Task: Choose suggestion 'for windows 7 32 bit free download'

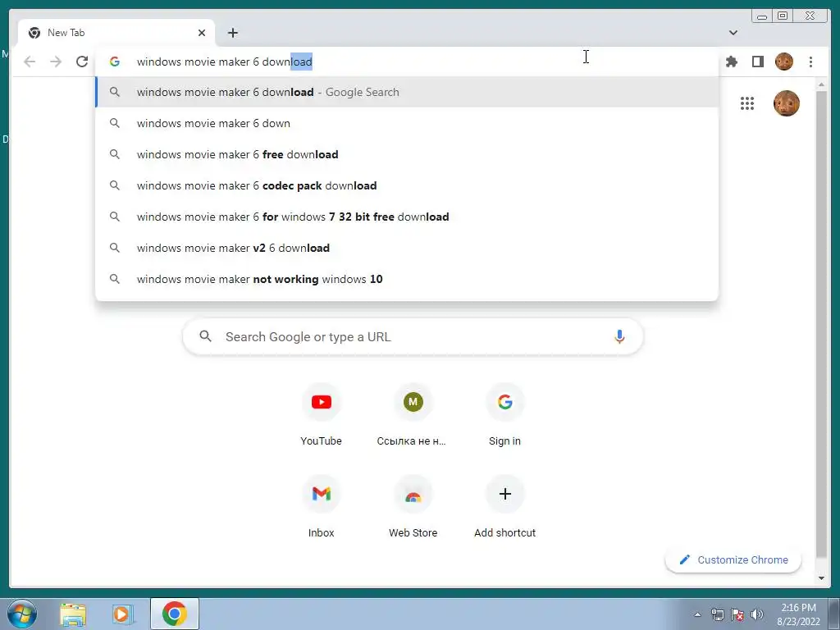Action: [407, 217]
